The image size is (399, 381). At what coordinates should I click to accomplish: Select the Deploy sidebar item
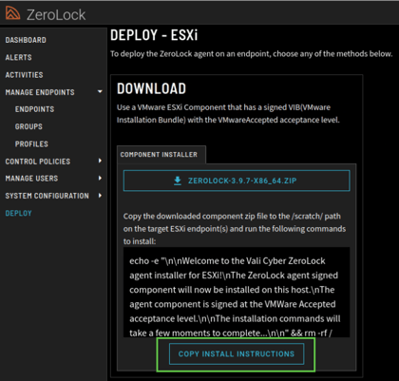(x=18, y=213)
